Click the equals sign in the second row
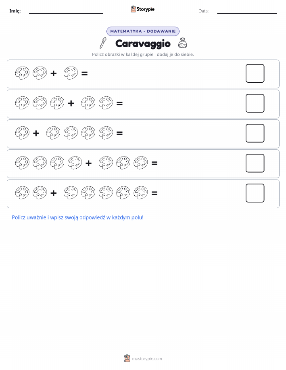The width and height of the screenshot is (286, 370). (119, 103)
